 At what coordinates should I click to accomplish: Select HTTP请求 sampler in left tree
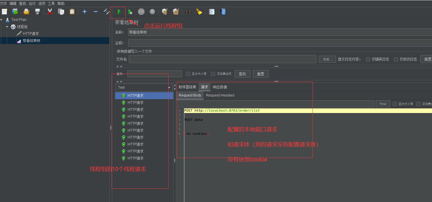click(x=31, y=34)
